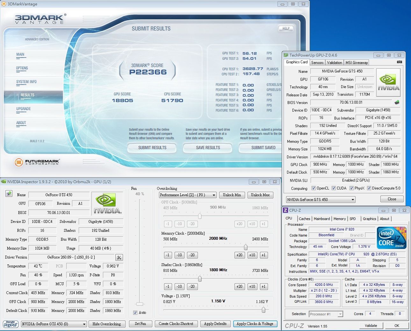Click Memory Clock +20 button
Image resolution: width=411 pixels, height=331 pixels.
[x=239, y=255]
